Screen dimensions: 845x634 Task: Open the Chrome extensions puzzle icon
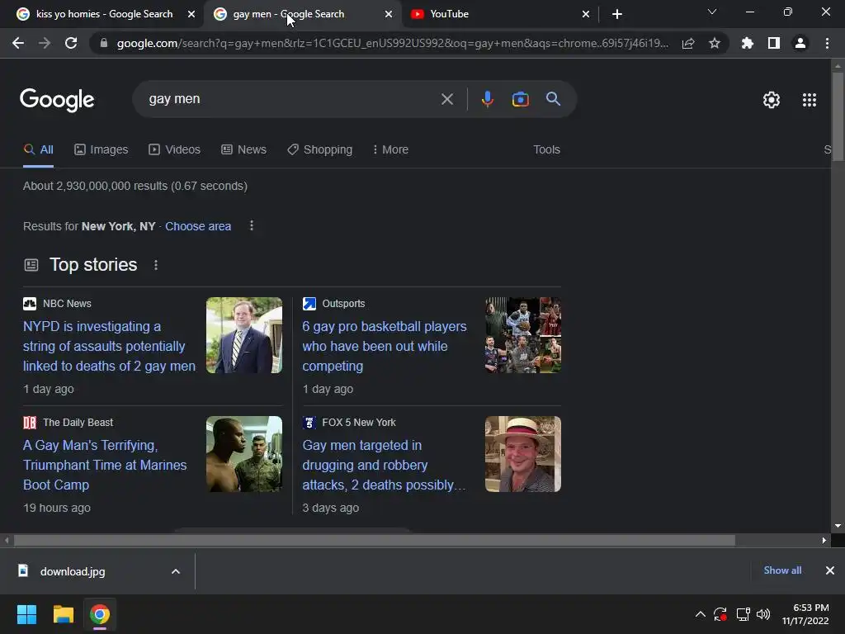748,43
